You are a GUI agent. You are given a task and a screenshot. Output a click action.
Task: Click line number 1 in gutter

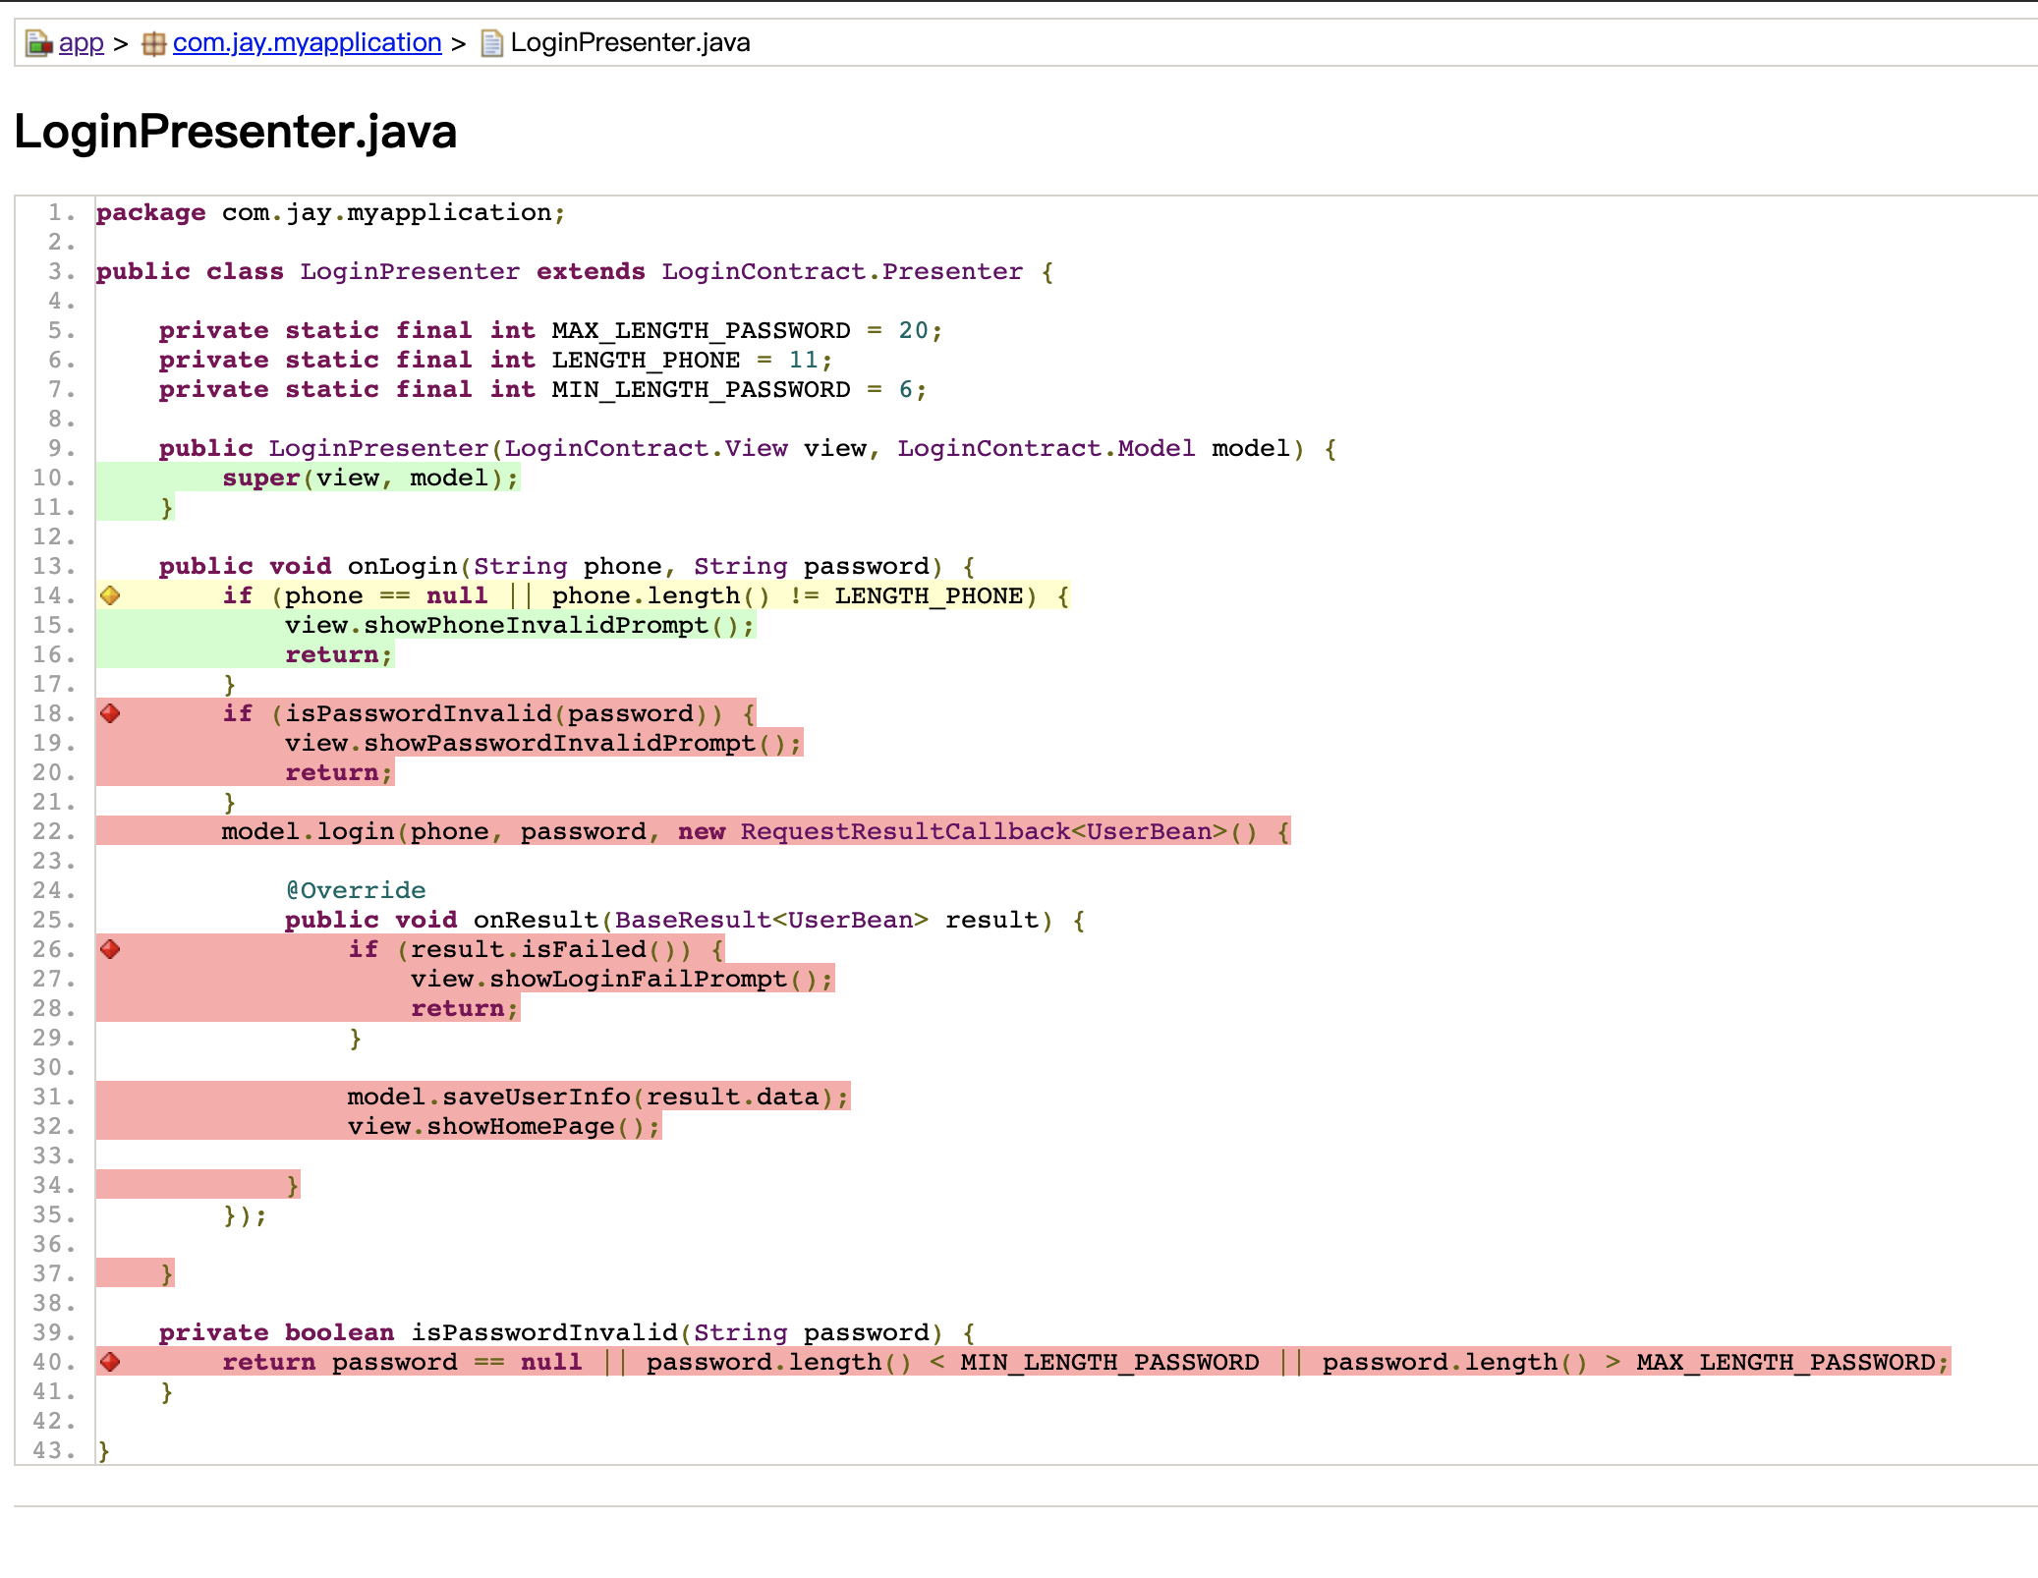tap(61, 212)
